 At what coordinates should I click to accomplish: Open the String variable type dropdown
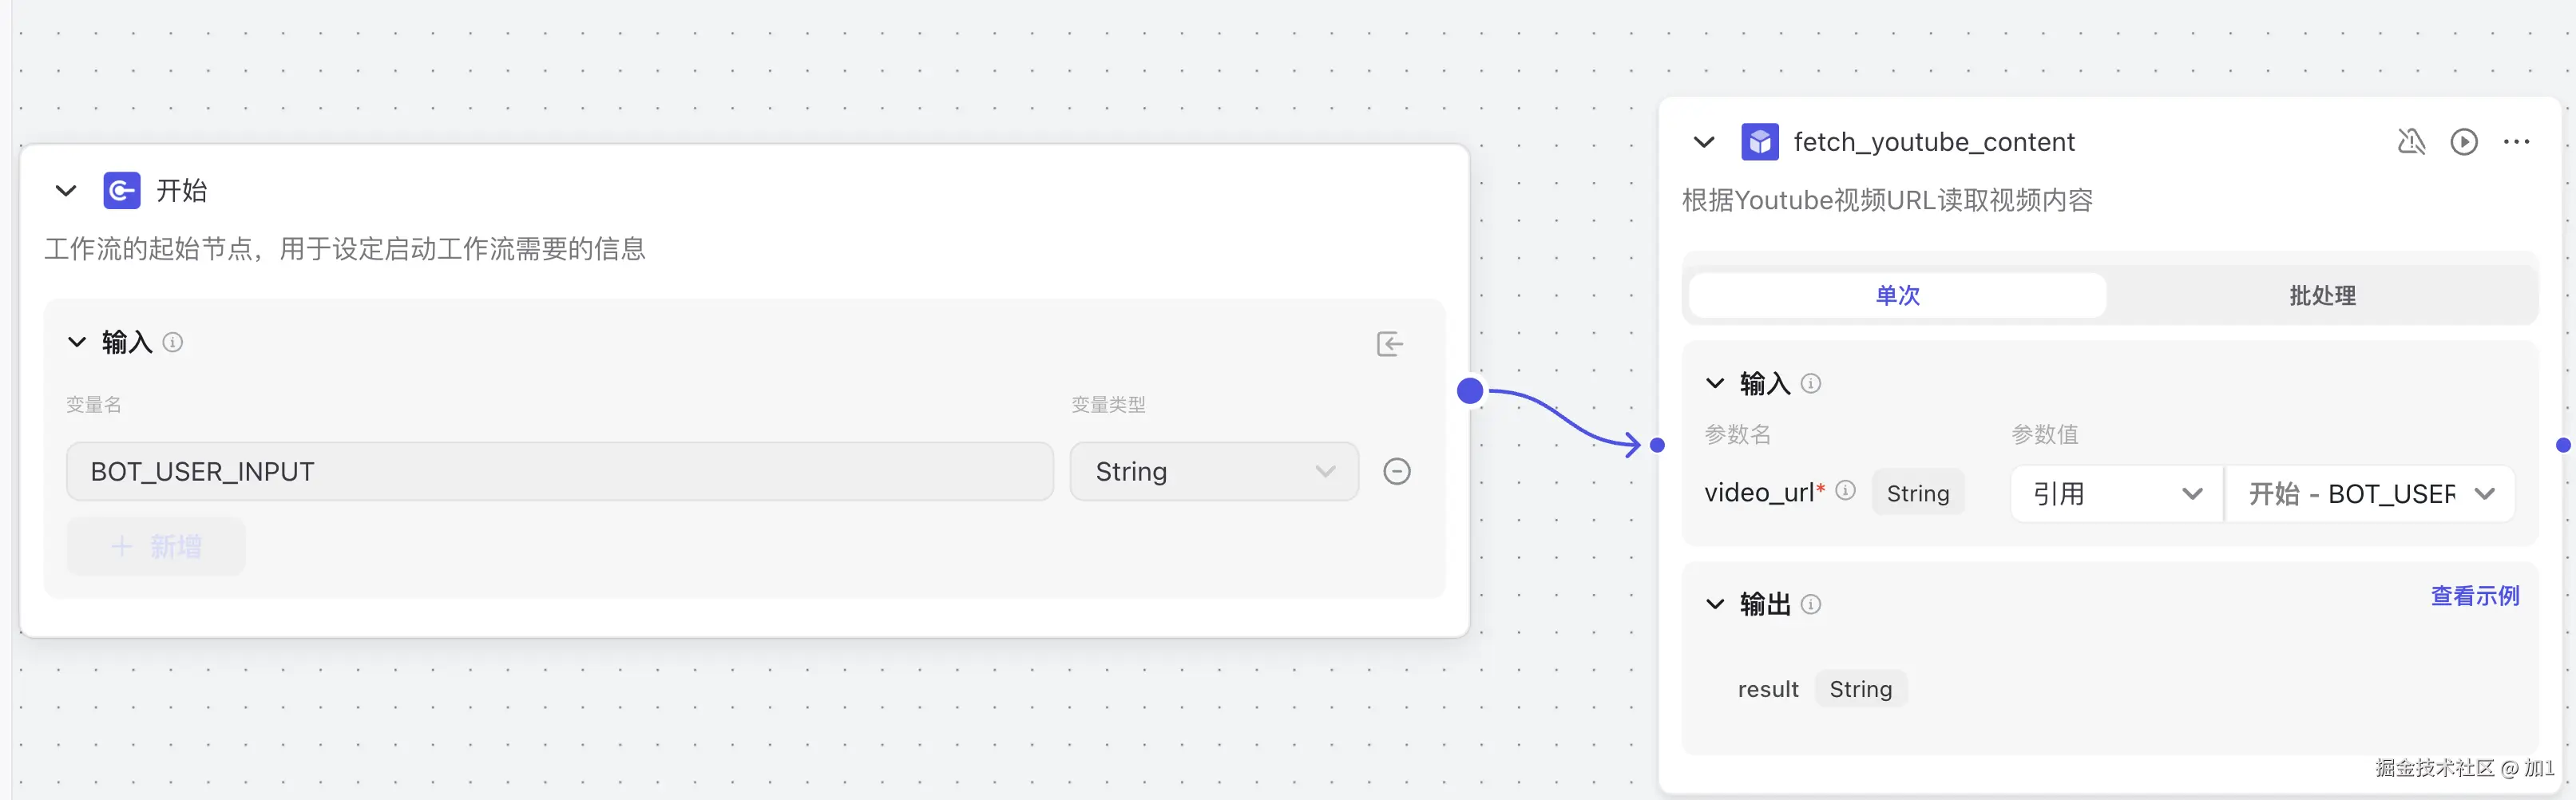pyautogui.click(x=1213, y=471)
